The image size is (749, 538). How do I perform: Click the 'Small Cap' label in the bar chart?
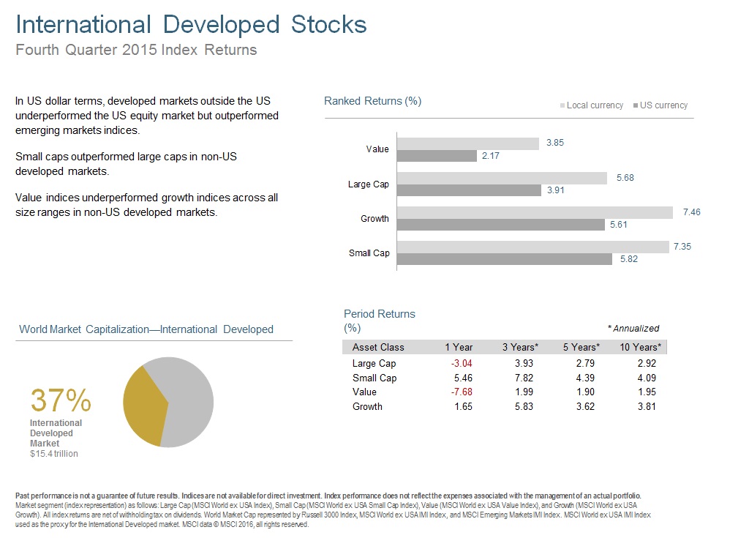pyautogui.click(x=369, y=253)
